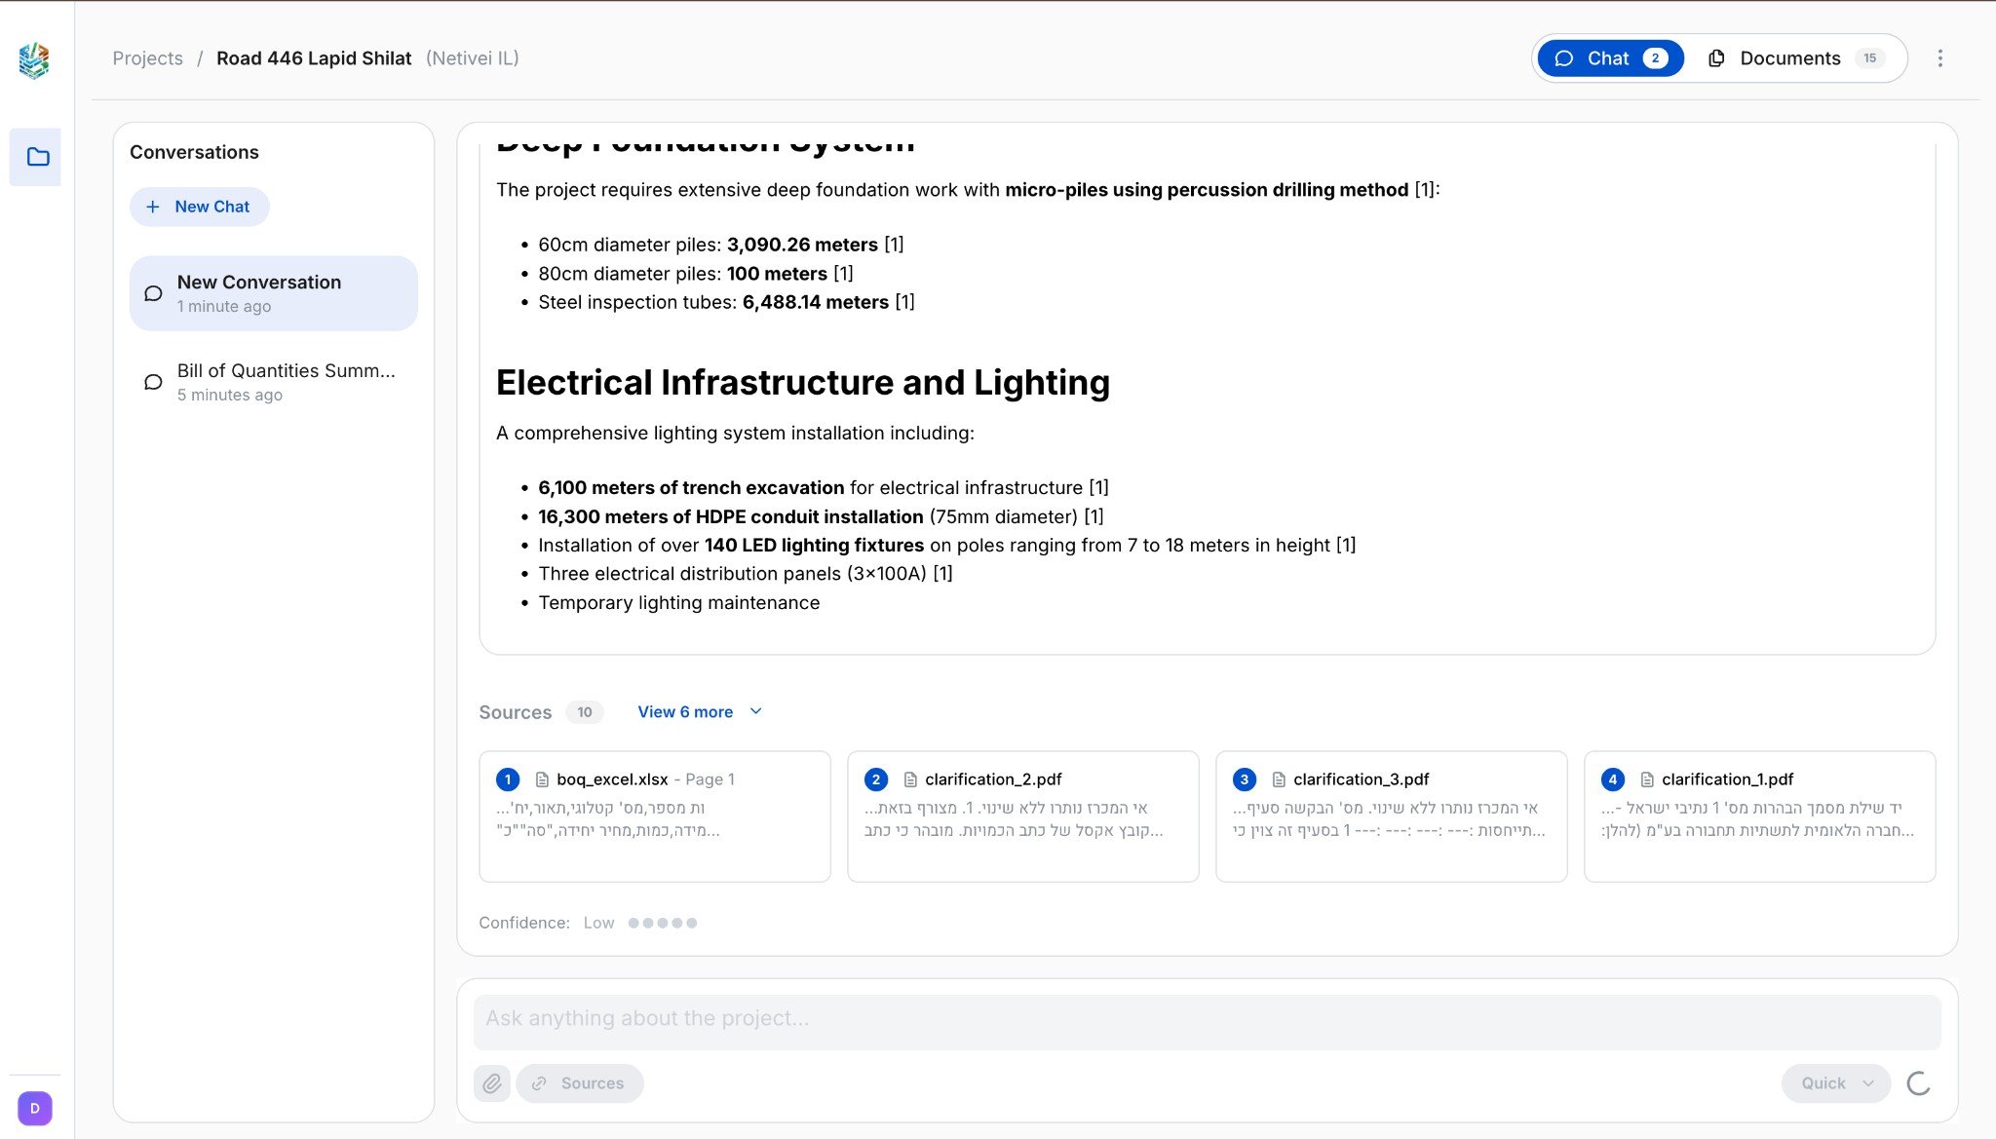This screenshot has height=1139, width=1996.
Task: Open the folder projects sidebar icon
Action: tap(37, 157)
